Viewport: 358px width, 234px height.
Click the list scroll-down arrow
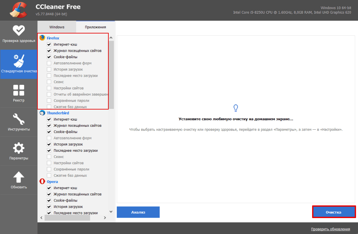pyautogui.click(x=111, y=212)
